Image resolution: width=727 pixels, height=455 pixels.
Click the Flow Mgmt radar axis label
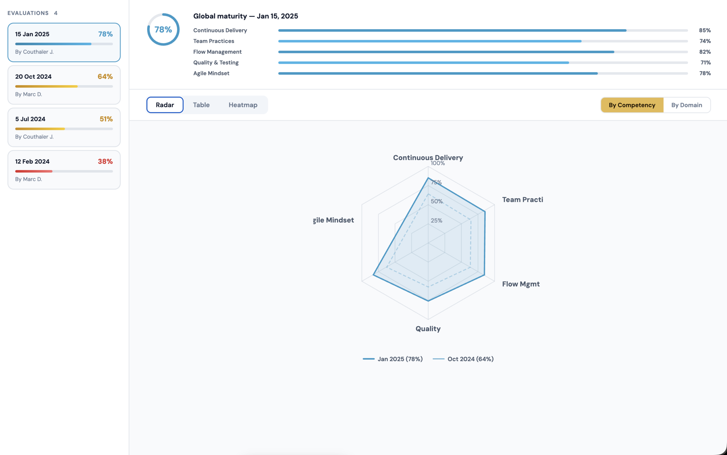click(521, 284)
